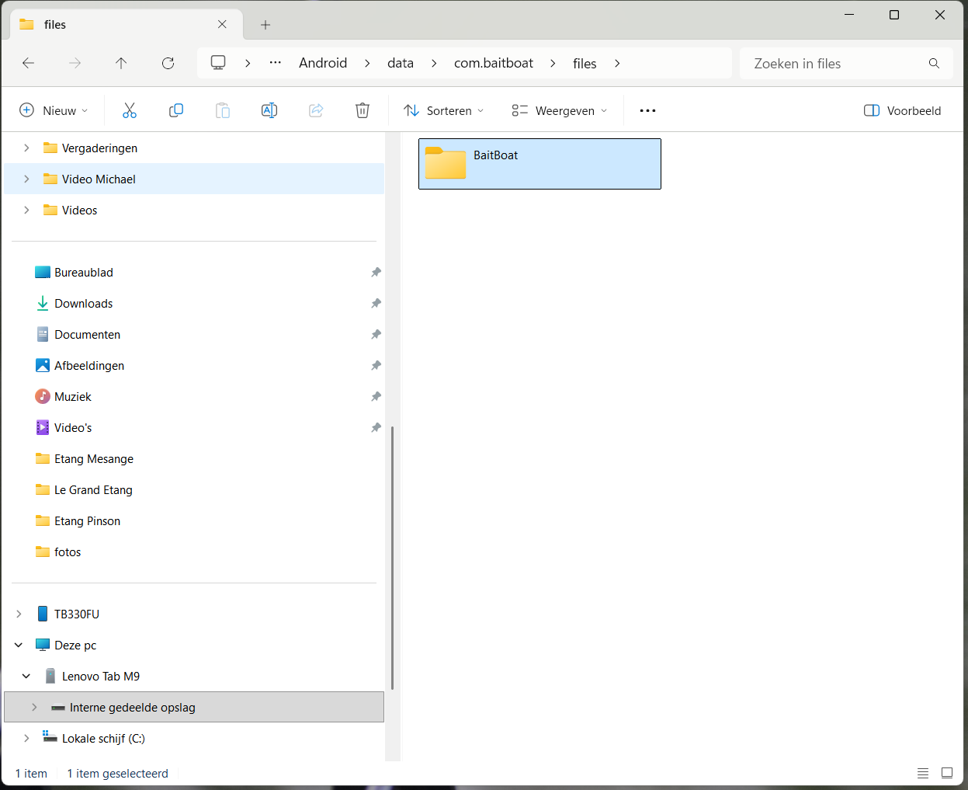Click the Cut scissors icon
This screenshot has height=790, width=968.
tap(130, 110)
